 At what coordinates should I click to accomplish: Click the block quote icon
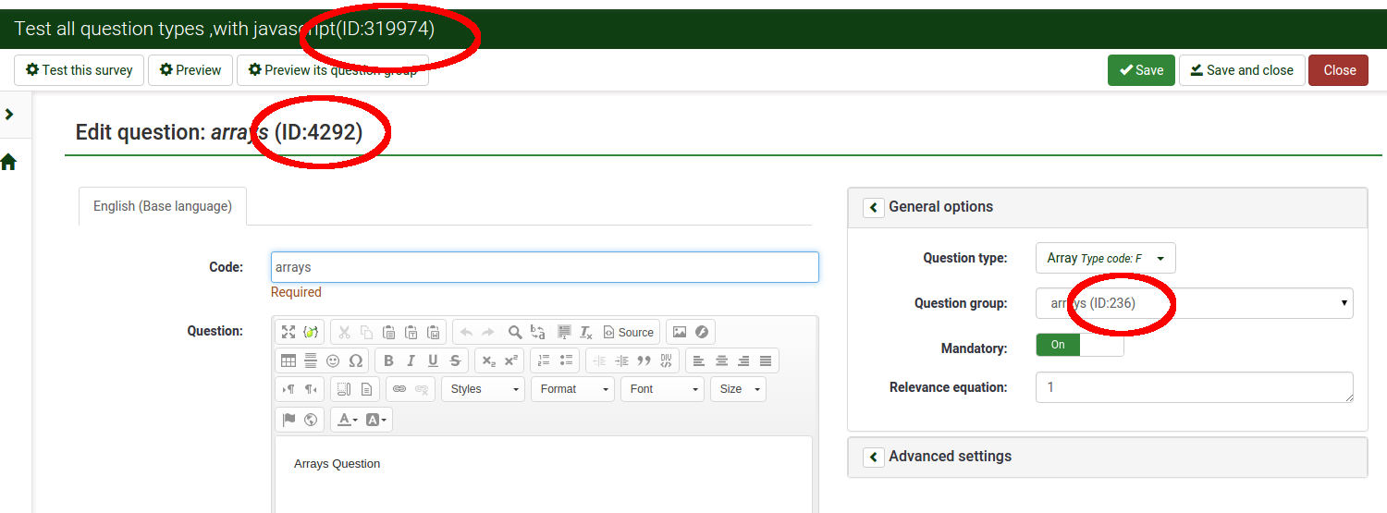644,360
